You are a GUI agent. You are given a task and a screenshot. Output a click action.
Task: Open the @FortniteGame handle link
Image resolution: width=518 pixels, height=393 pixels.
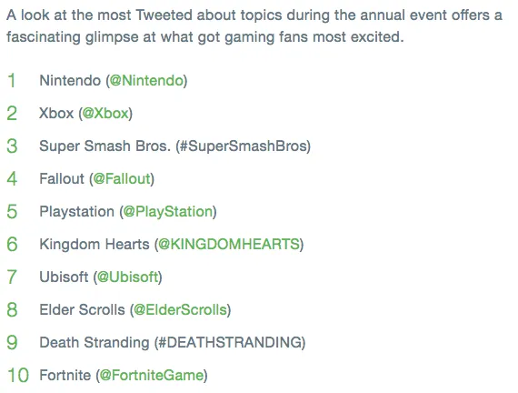152,375
